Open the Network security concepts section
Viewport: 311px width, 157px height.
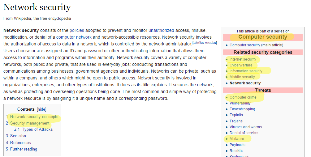pyautogui.click(x=34, y=117)
